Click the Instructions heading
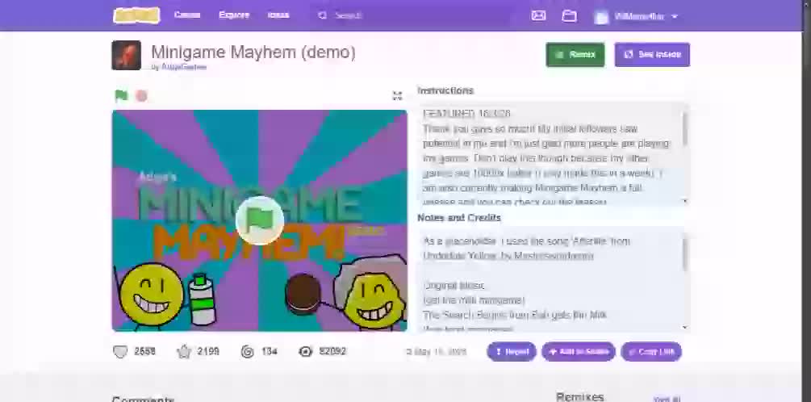Screen dimensions: 811x402 445,90
